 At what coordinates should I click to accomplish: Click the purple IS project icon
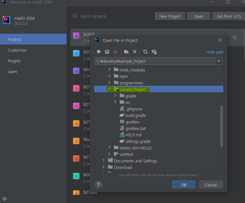[x=76, y=71]
